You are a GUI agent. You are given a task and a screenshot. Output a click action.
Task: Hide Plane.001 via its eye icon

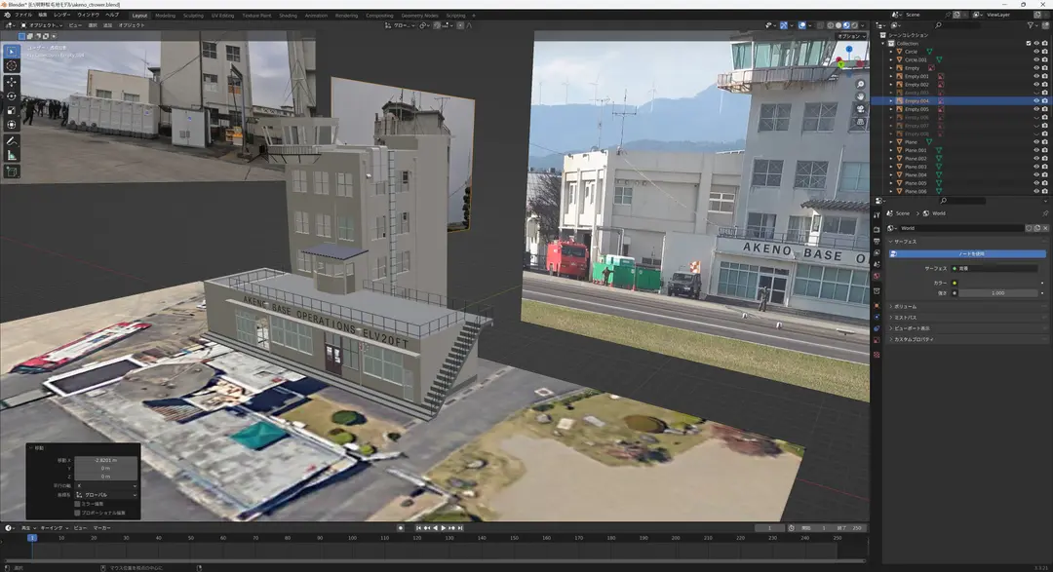1036,150
